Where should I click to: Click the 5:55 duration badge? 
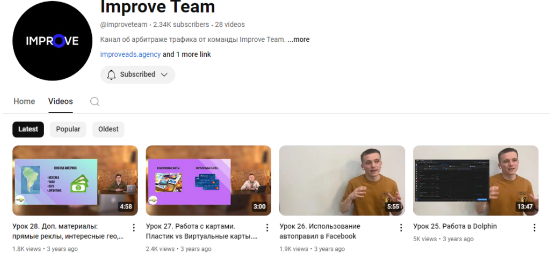pos(393,206)
